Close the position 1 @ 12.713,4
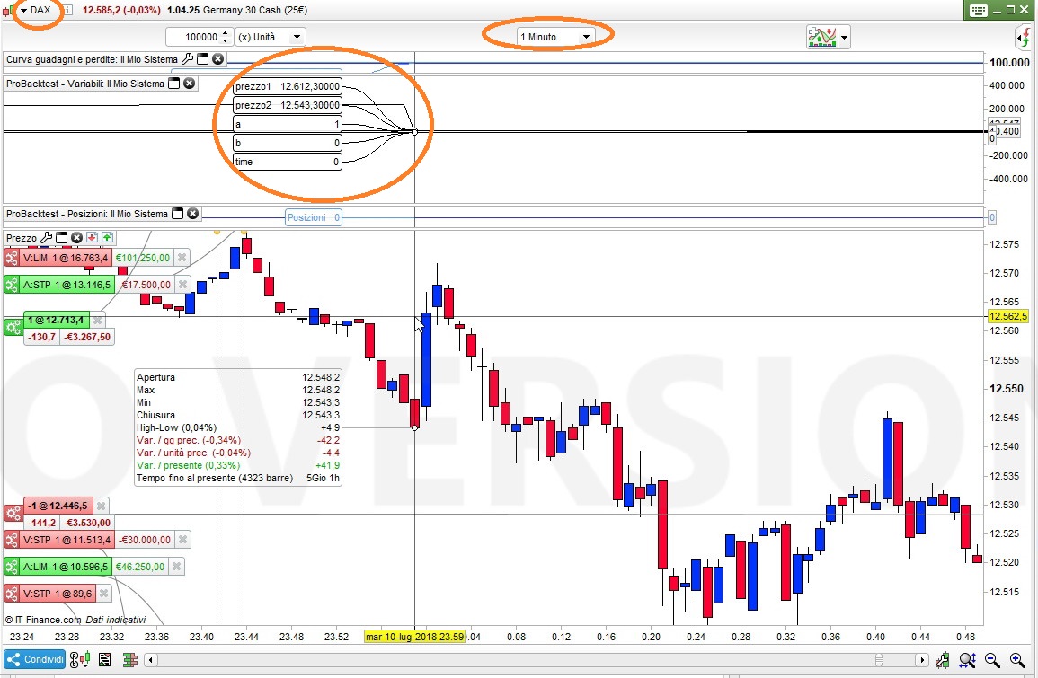The image size is (1038, 678). click(x=97, y=321)
